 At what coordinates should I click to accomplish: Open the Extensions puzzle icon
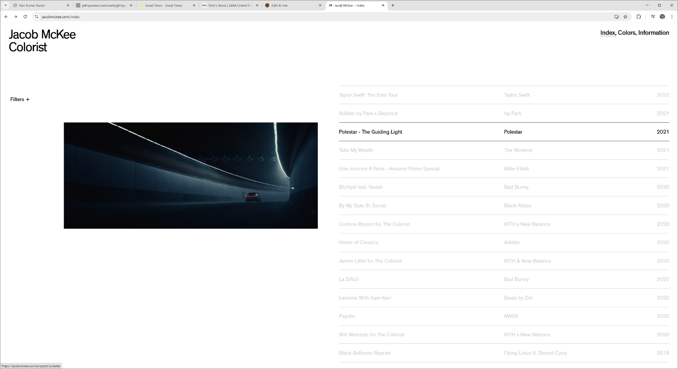coord(638,17)
